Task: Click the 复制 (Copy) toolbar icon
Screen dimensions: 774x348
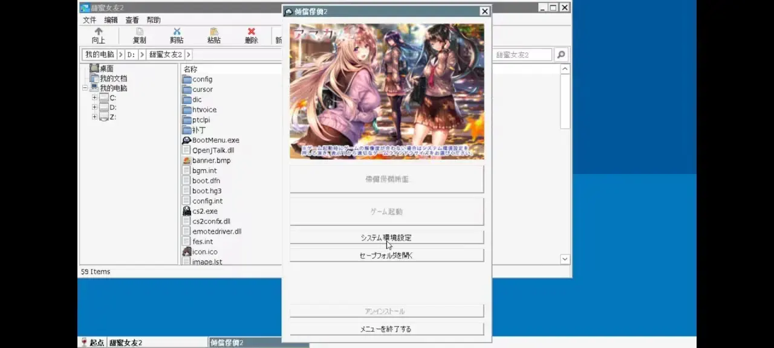Action: 140,31
